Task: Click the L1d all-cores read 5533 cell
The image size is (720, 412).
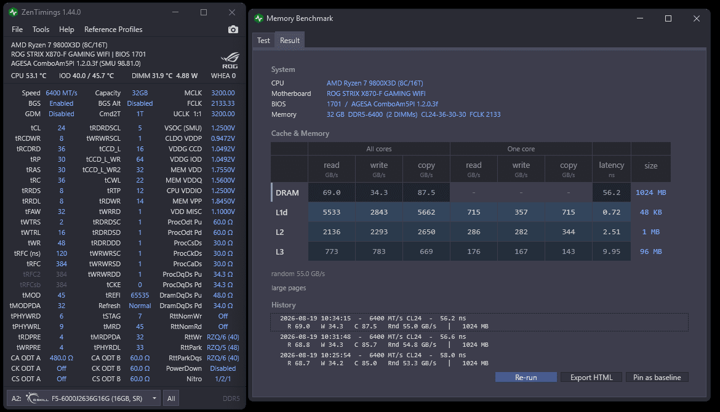Action: click(332, 212)
